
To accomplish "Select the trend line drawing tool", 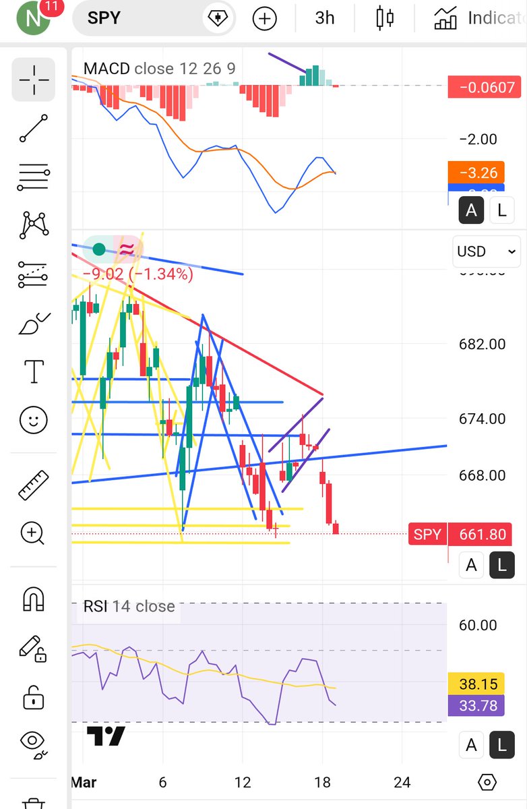I will pyautogui.click(x=34, y=128).
